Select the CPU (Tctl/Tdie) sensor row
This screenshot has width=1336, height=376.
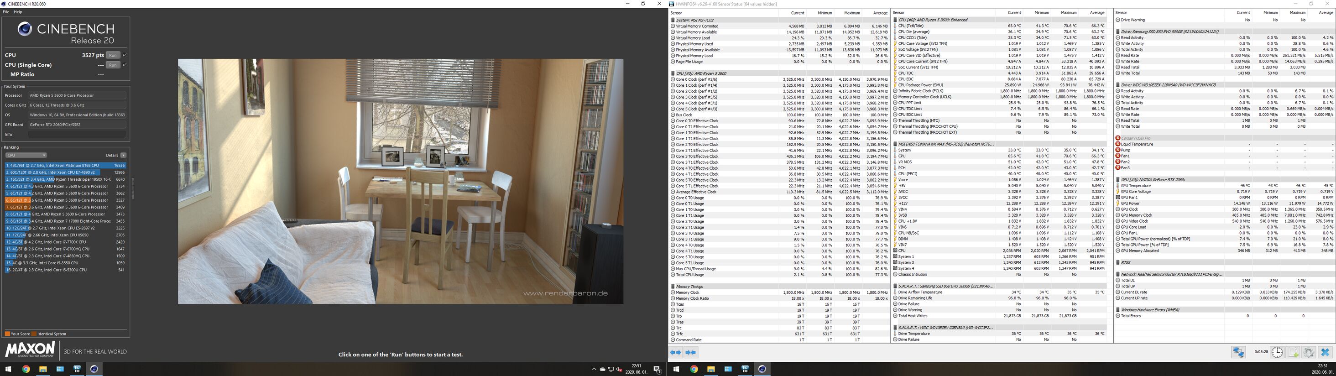[x=1002, y=26]
